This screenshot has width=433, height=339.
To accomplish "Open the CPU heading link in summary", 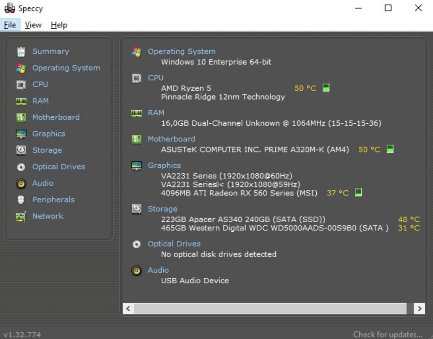I will click(156, 78).
